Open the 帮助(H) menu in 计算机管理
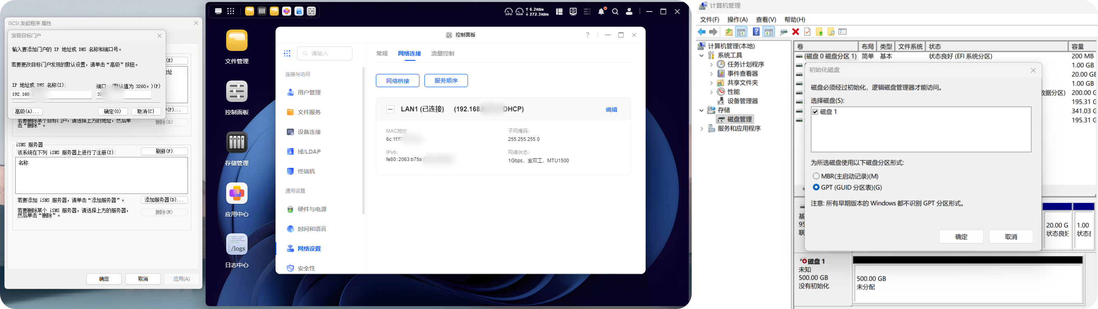1098x309 pixels. pyautogui.click(x=795, y=20)
